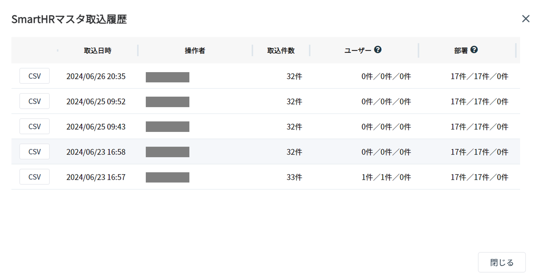This screenshot has width=538, height=277.
Task: Click the 取込日時 column header
Action: [98, 51]
